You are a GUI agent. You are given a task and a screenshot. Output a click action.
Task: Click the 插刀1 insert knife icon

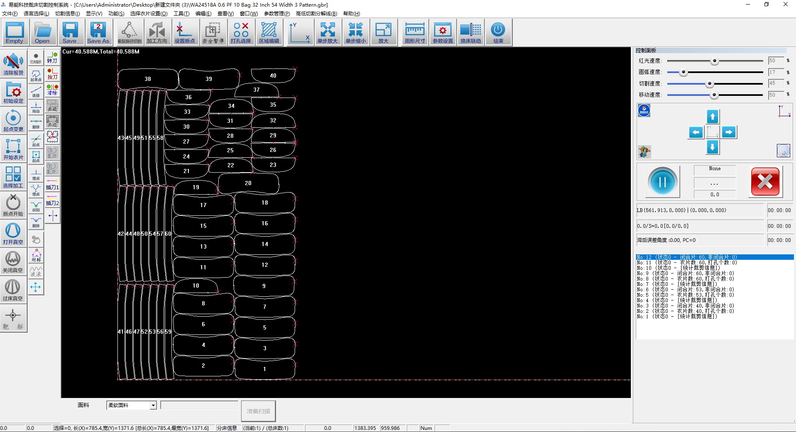tap(52, 184)
